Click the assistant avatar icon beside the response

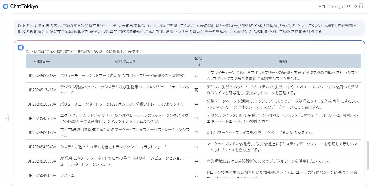(20, 47)
